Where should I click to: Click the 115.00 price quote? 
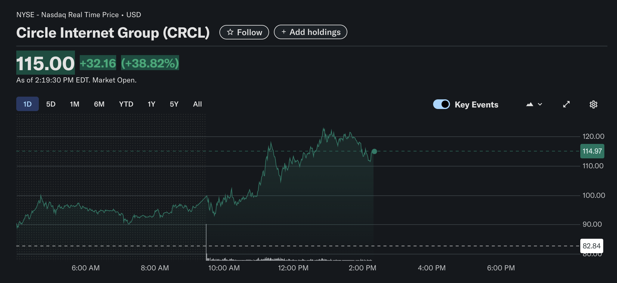coord(45,63)
